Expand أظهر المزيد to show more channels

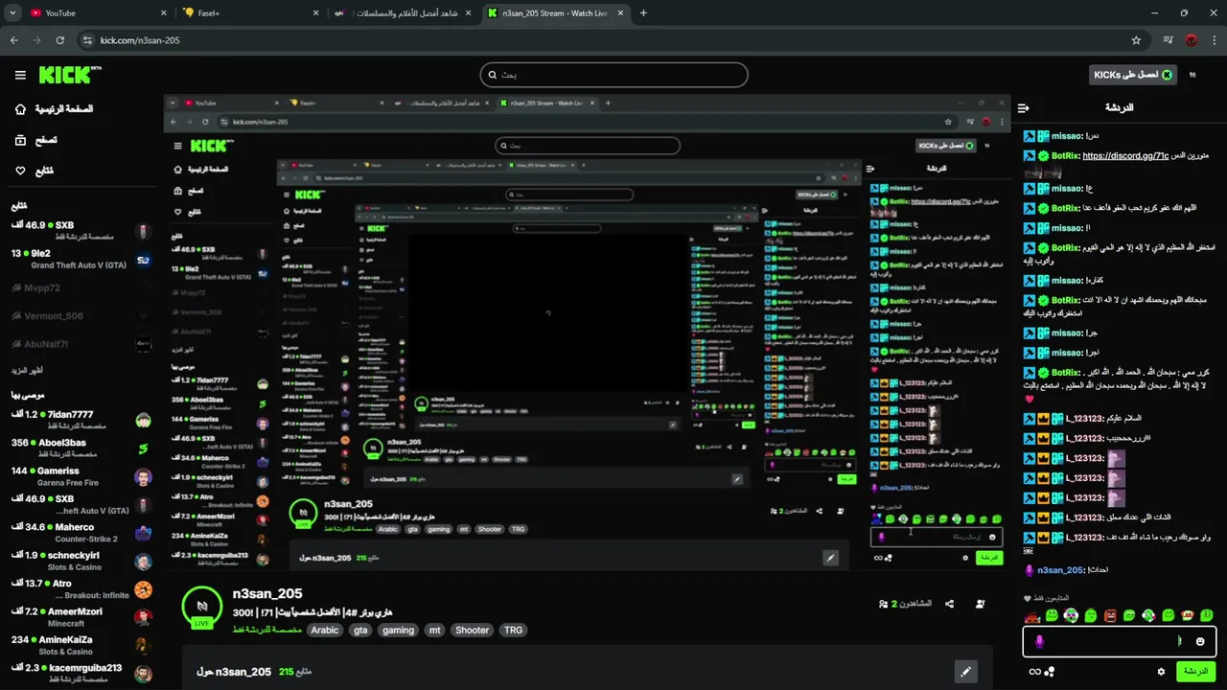point(27,370)
